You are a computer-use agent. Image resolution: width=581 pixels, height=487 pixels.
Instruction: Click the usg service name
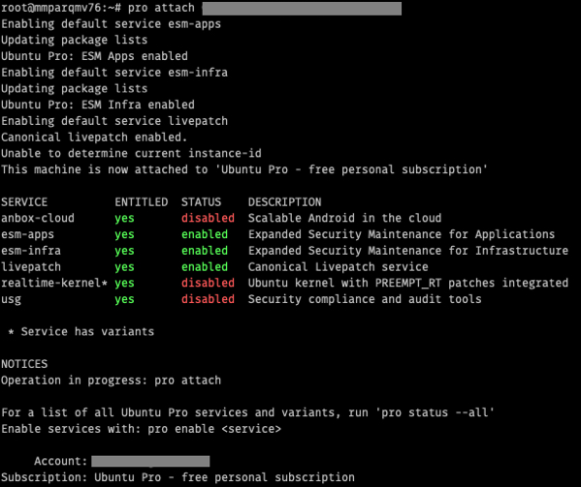[x=11, y=299]
